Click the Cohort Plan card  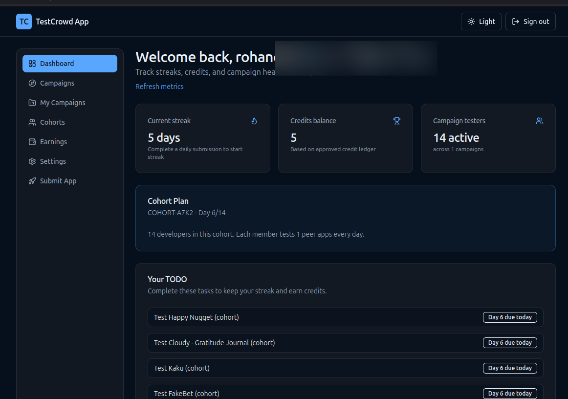point(346,218)
